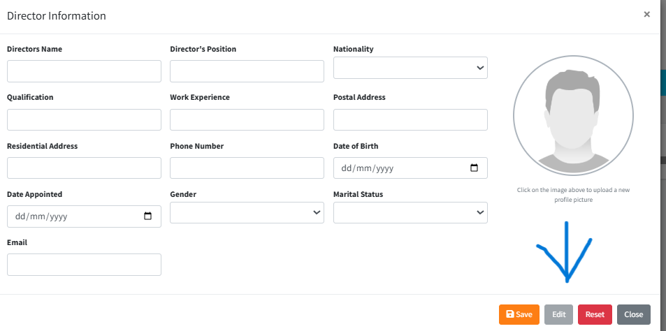Expand the Nationality dropdown

pyautogui.click(x=410, y=68)
